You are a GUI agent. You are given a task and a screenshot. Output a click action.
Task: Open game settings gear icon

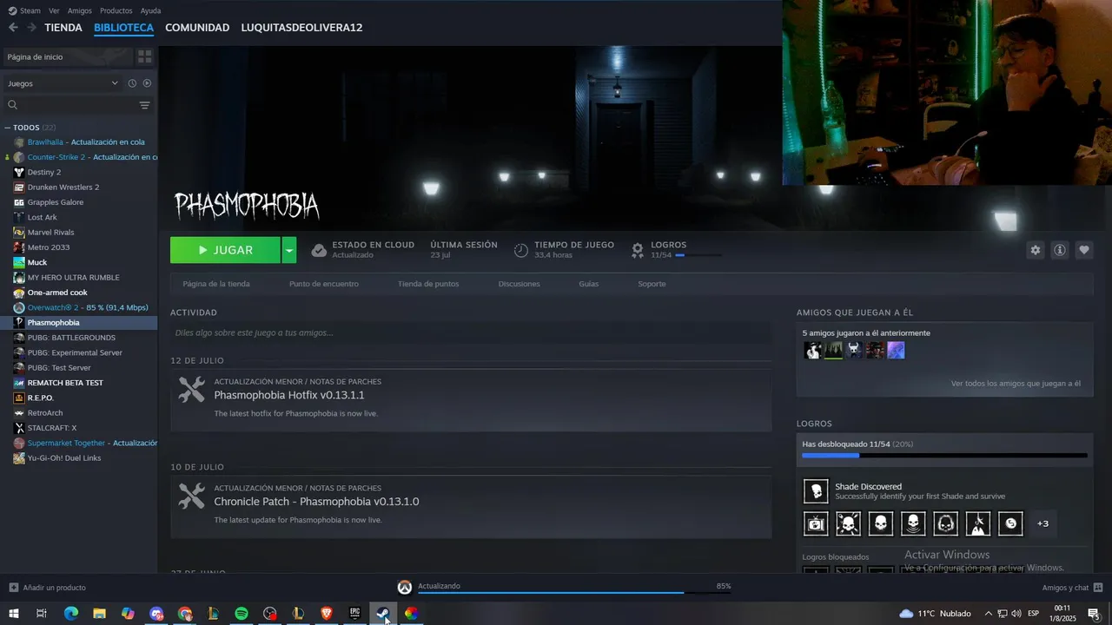(1035, 250)
